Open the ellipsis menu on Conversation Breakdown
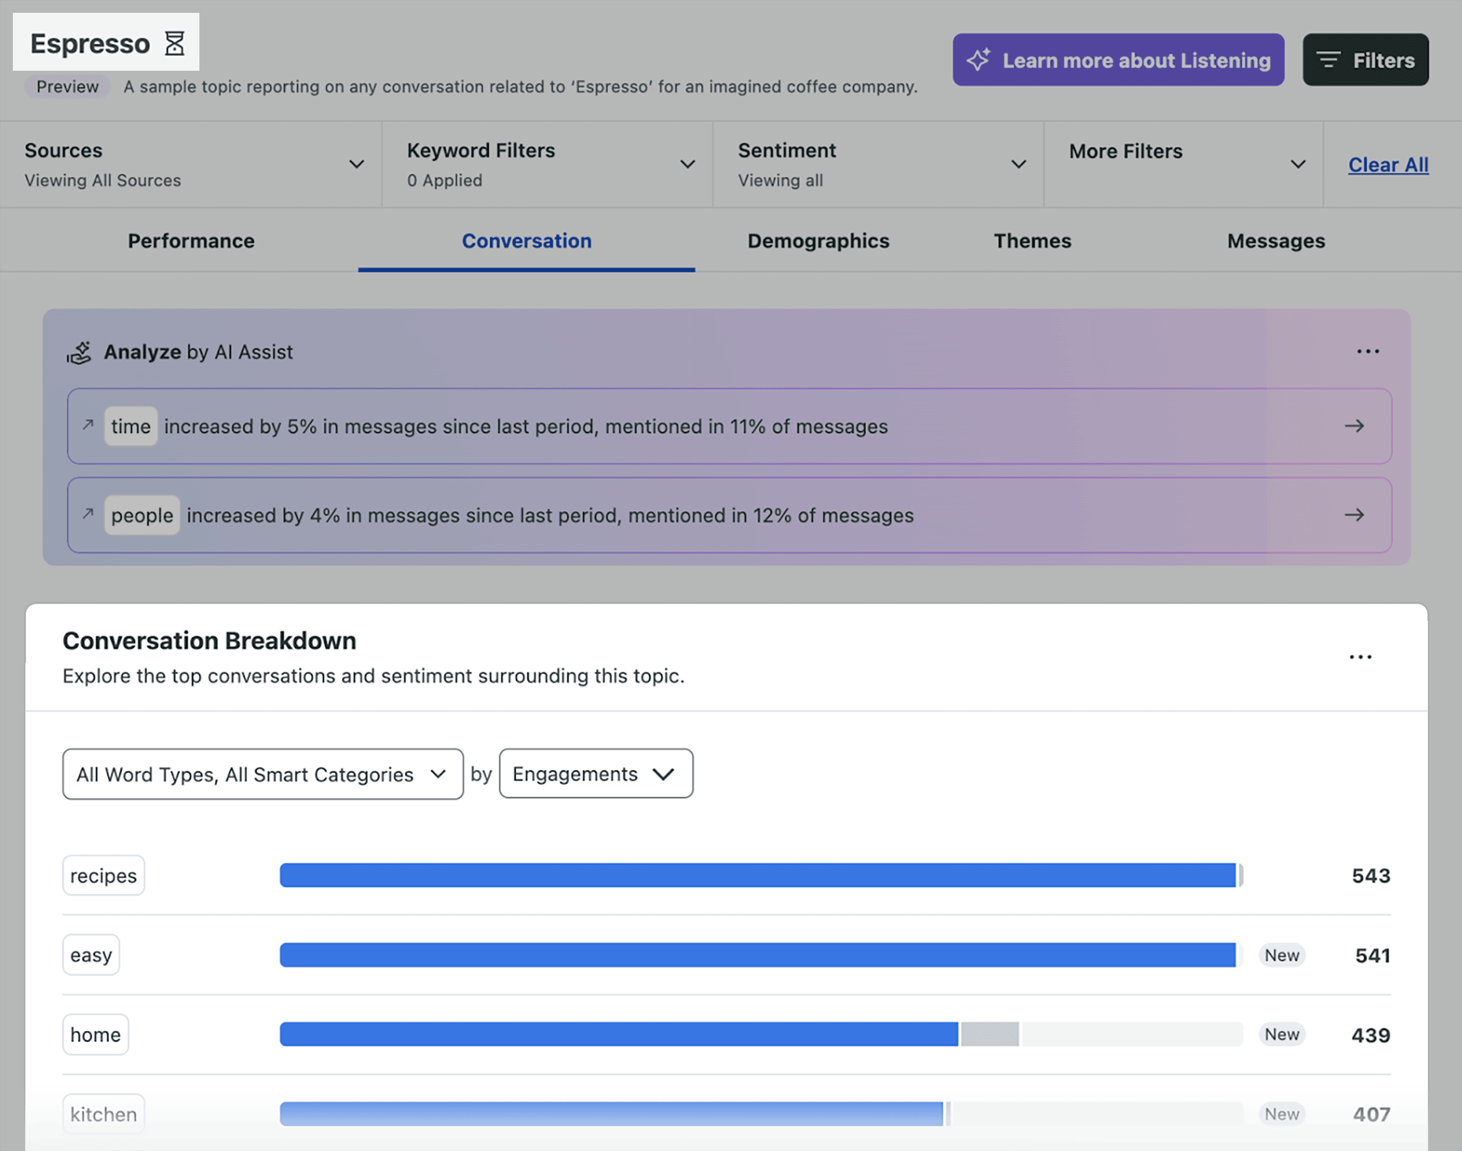The width and height of the screenshot is (1462, 1151). [1360, 656]
